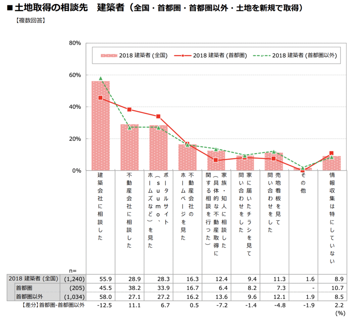
Task: Click the 【複数回答】 label
Action: [31, 20]
